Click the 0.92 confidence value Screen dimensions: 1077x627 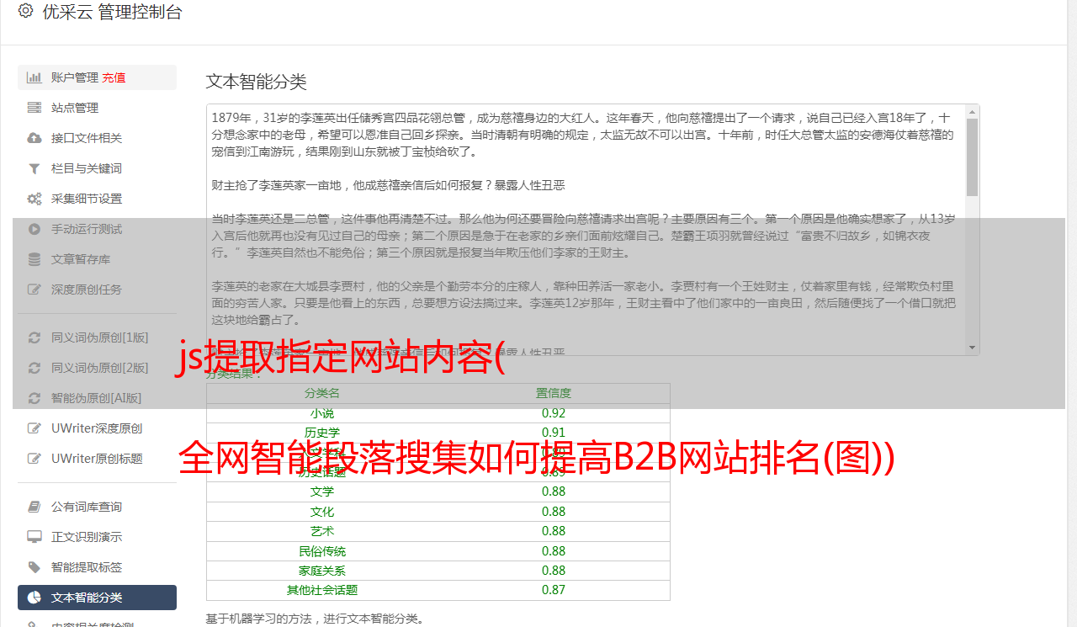(554, 413)
